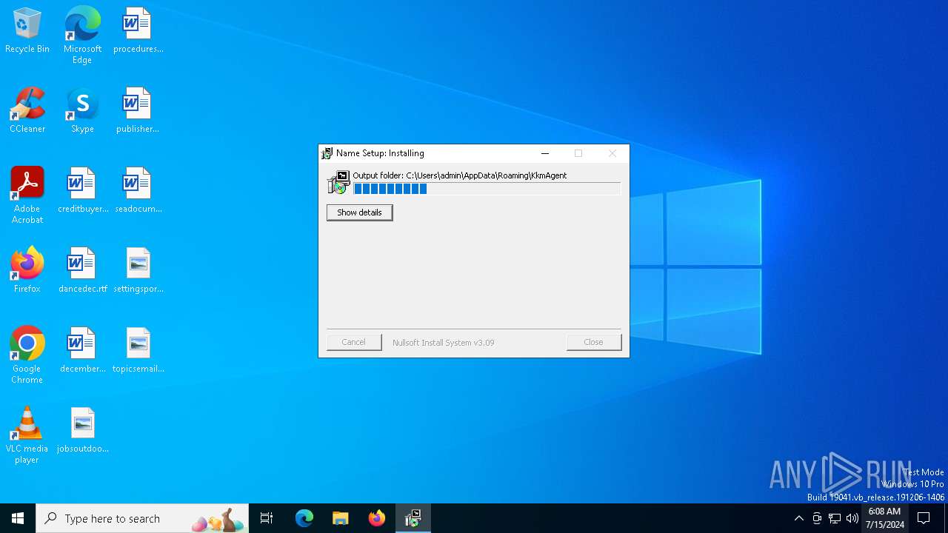Viewport: 948px width, 533px height.
Task: Select the Nullsoft installer taskbar button
Action: pos(413,518)
